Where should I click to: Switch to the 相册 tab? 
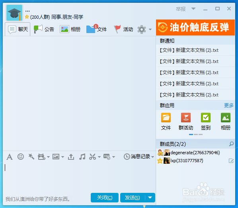point(70,29)
